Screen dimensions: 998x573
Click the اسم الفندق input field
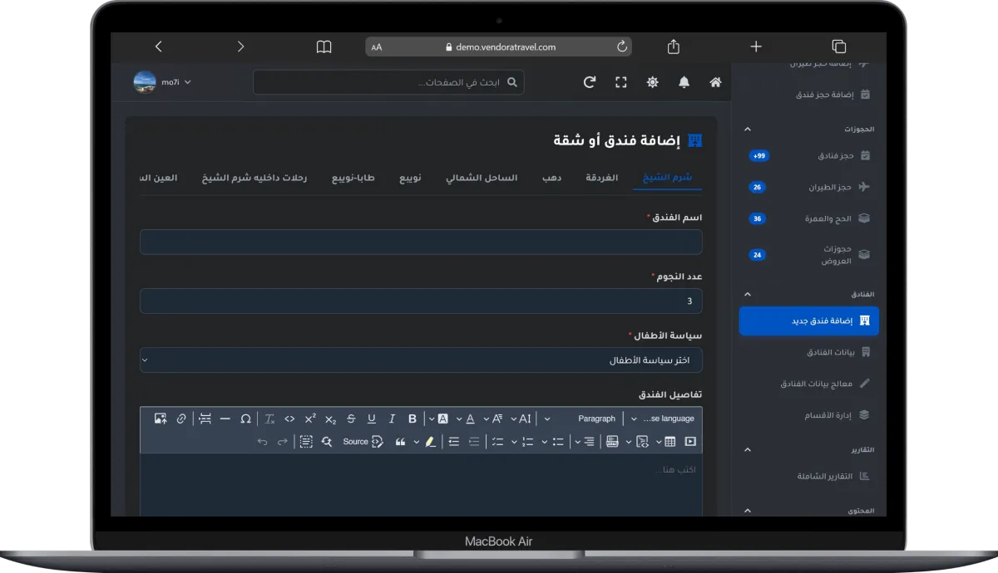421,242
